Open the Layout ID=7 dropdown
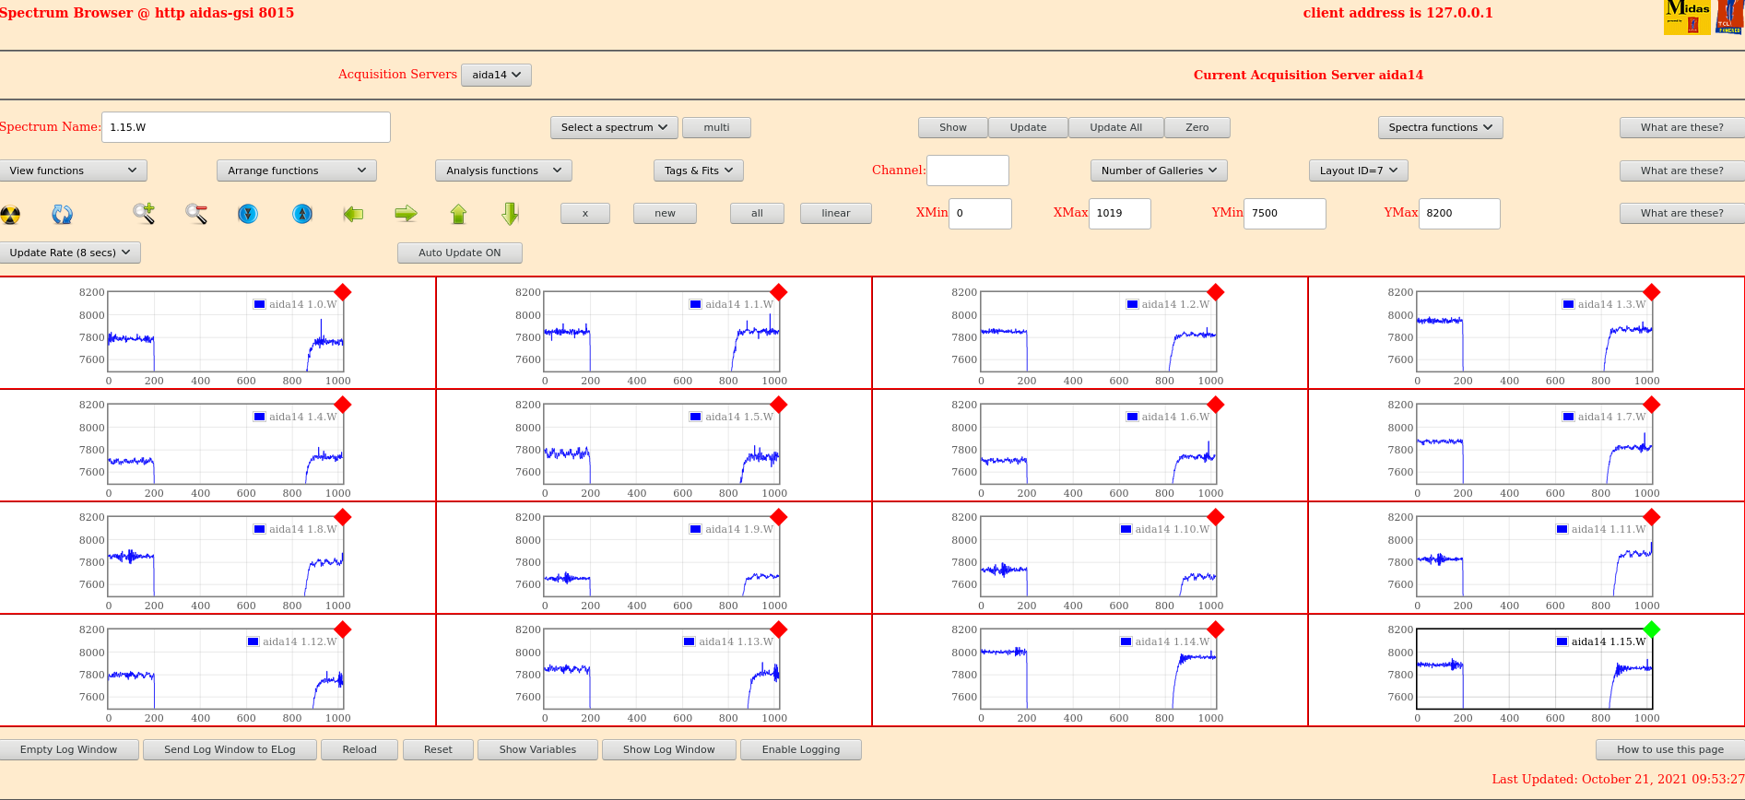The image size is (1745, 800). [x=1358, y=171]
